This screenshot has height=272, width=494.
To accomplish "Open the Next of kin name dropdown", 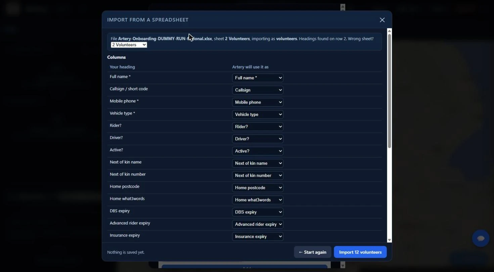I will click(x=258, y=163).
